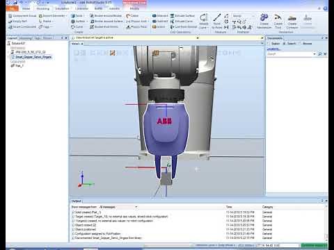Switch to the Home ribbon tab
Image resolution: width=334 pixels, height=250 pixels.
pyautogui.click(x=26, y=8)
